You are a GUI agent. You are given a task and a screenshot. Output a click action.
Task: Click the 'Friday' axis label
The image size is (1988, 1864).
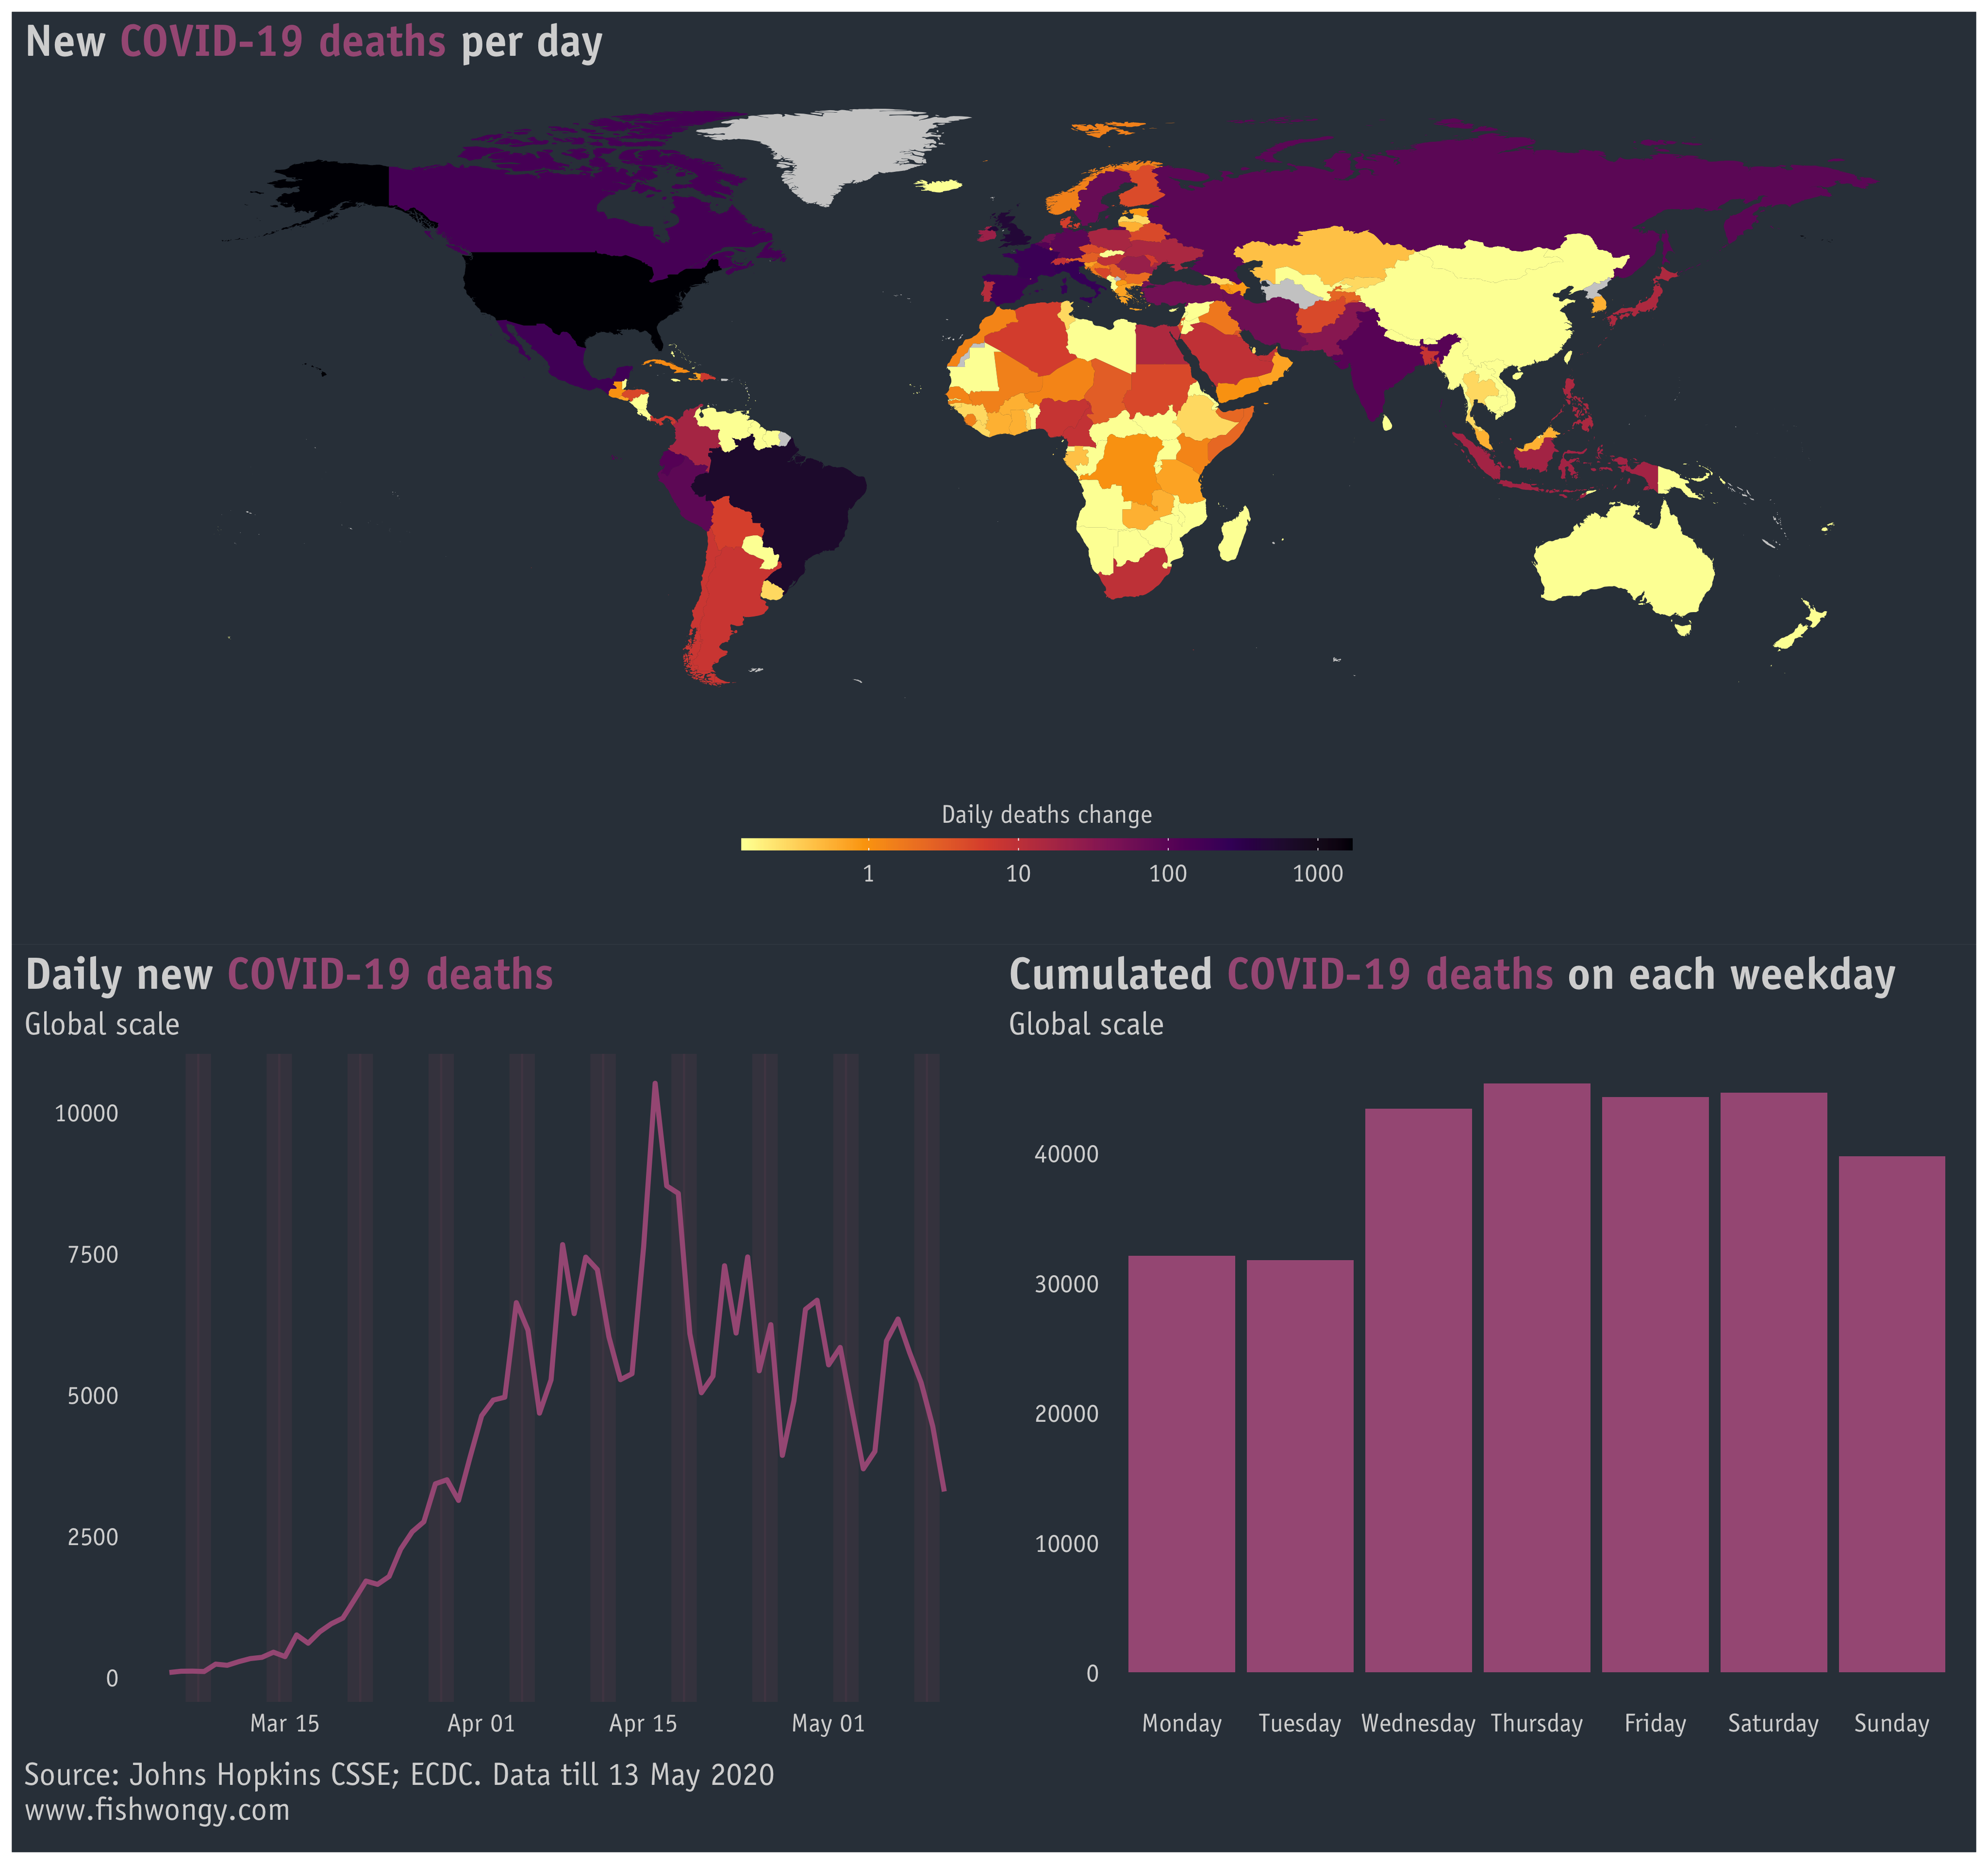[x=1655, y=1723]
